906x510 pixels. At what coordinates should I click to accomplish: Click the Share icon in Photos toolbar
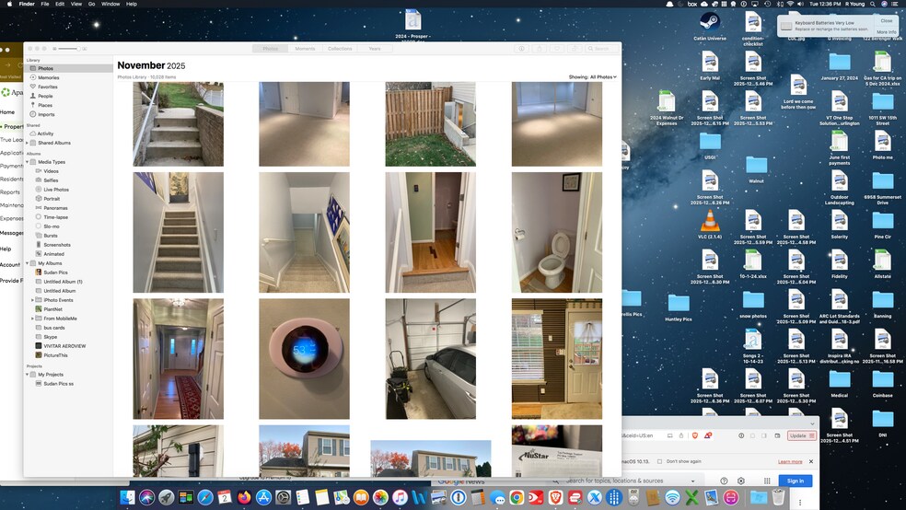pos(539,48)
